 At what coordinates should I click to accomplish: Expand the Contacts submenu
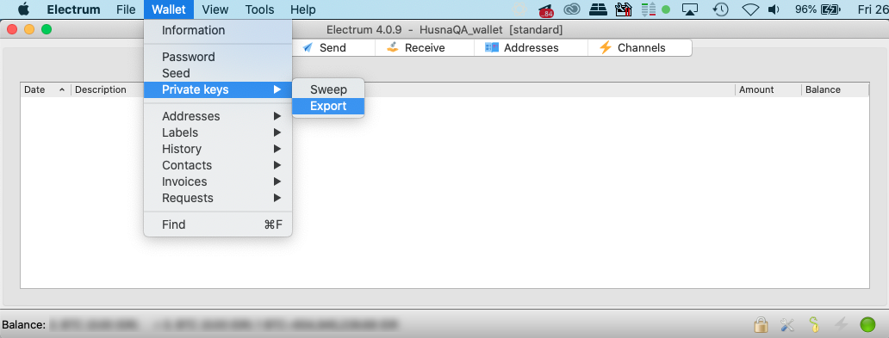pyautogui.click(x=218, y=165)
